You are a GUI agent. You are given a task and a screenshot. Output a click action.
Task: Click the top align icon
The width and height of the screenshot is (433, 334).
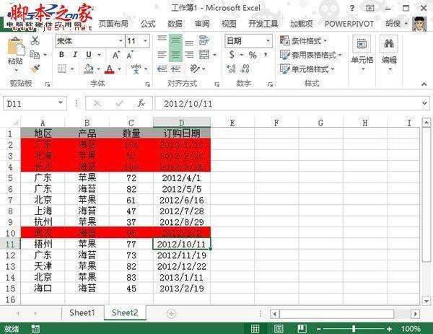point(162,40)
